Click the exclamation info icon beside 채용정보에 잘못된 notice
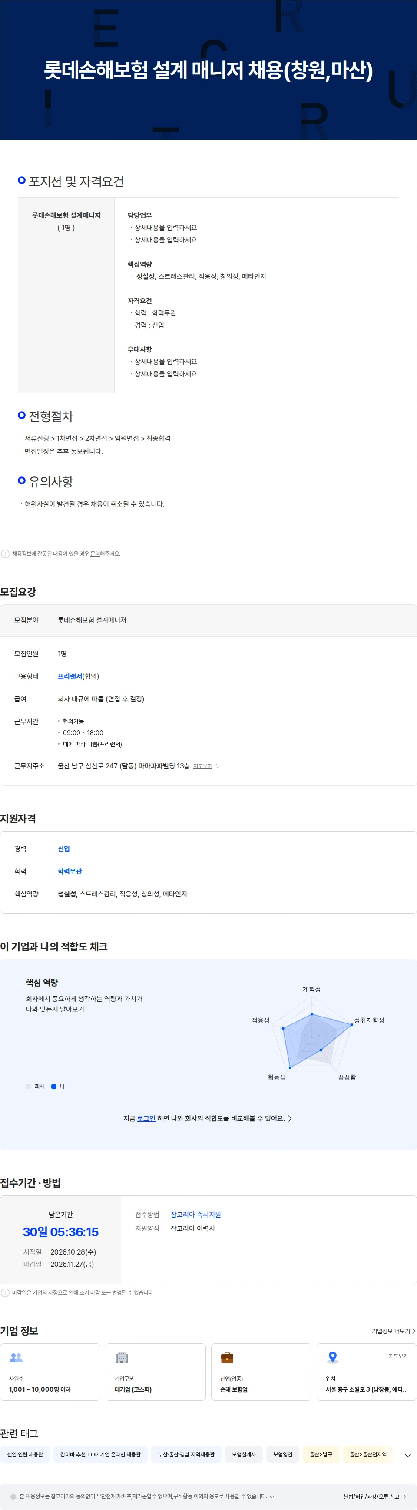Viewport: 417px width, 1510px height. tap(5, 554)
